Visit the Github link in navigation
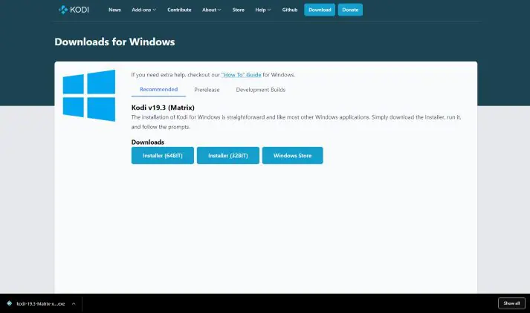Screen dimensions: 530x313 [290, 10]
